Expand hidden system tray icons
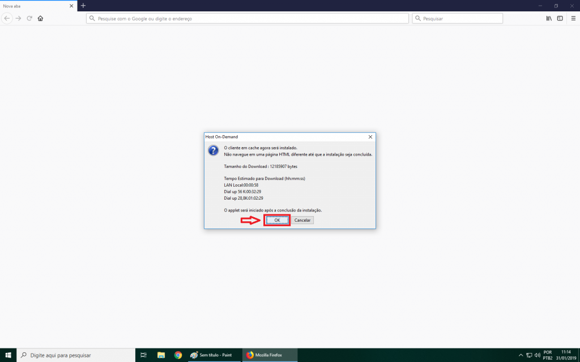 [520, 355]
